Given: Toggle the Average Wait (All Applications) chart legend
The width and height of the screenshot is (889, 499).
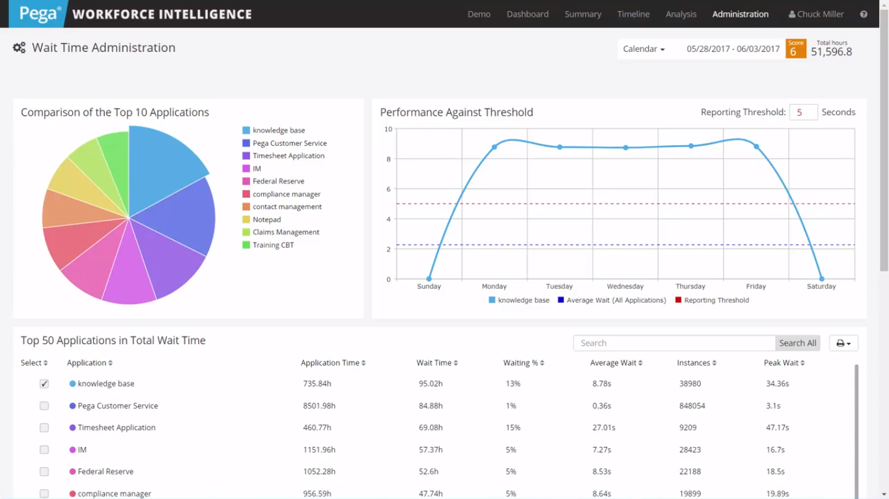Looking at the screenshot, I should click(x=612, y=300).
